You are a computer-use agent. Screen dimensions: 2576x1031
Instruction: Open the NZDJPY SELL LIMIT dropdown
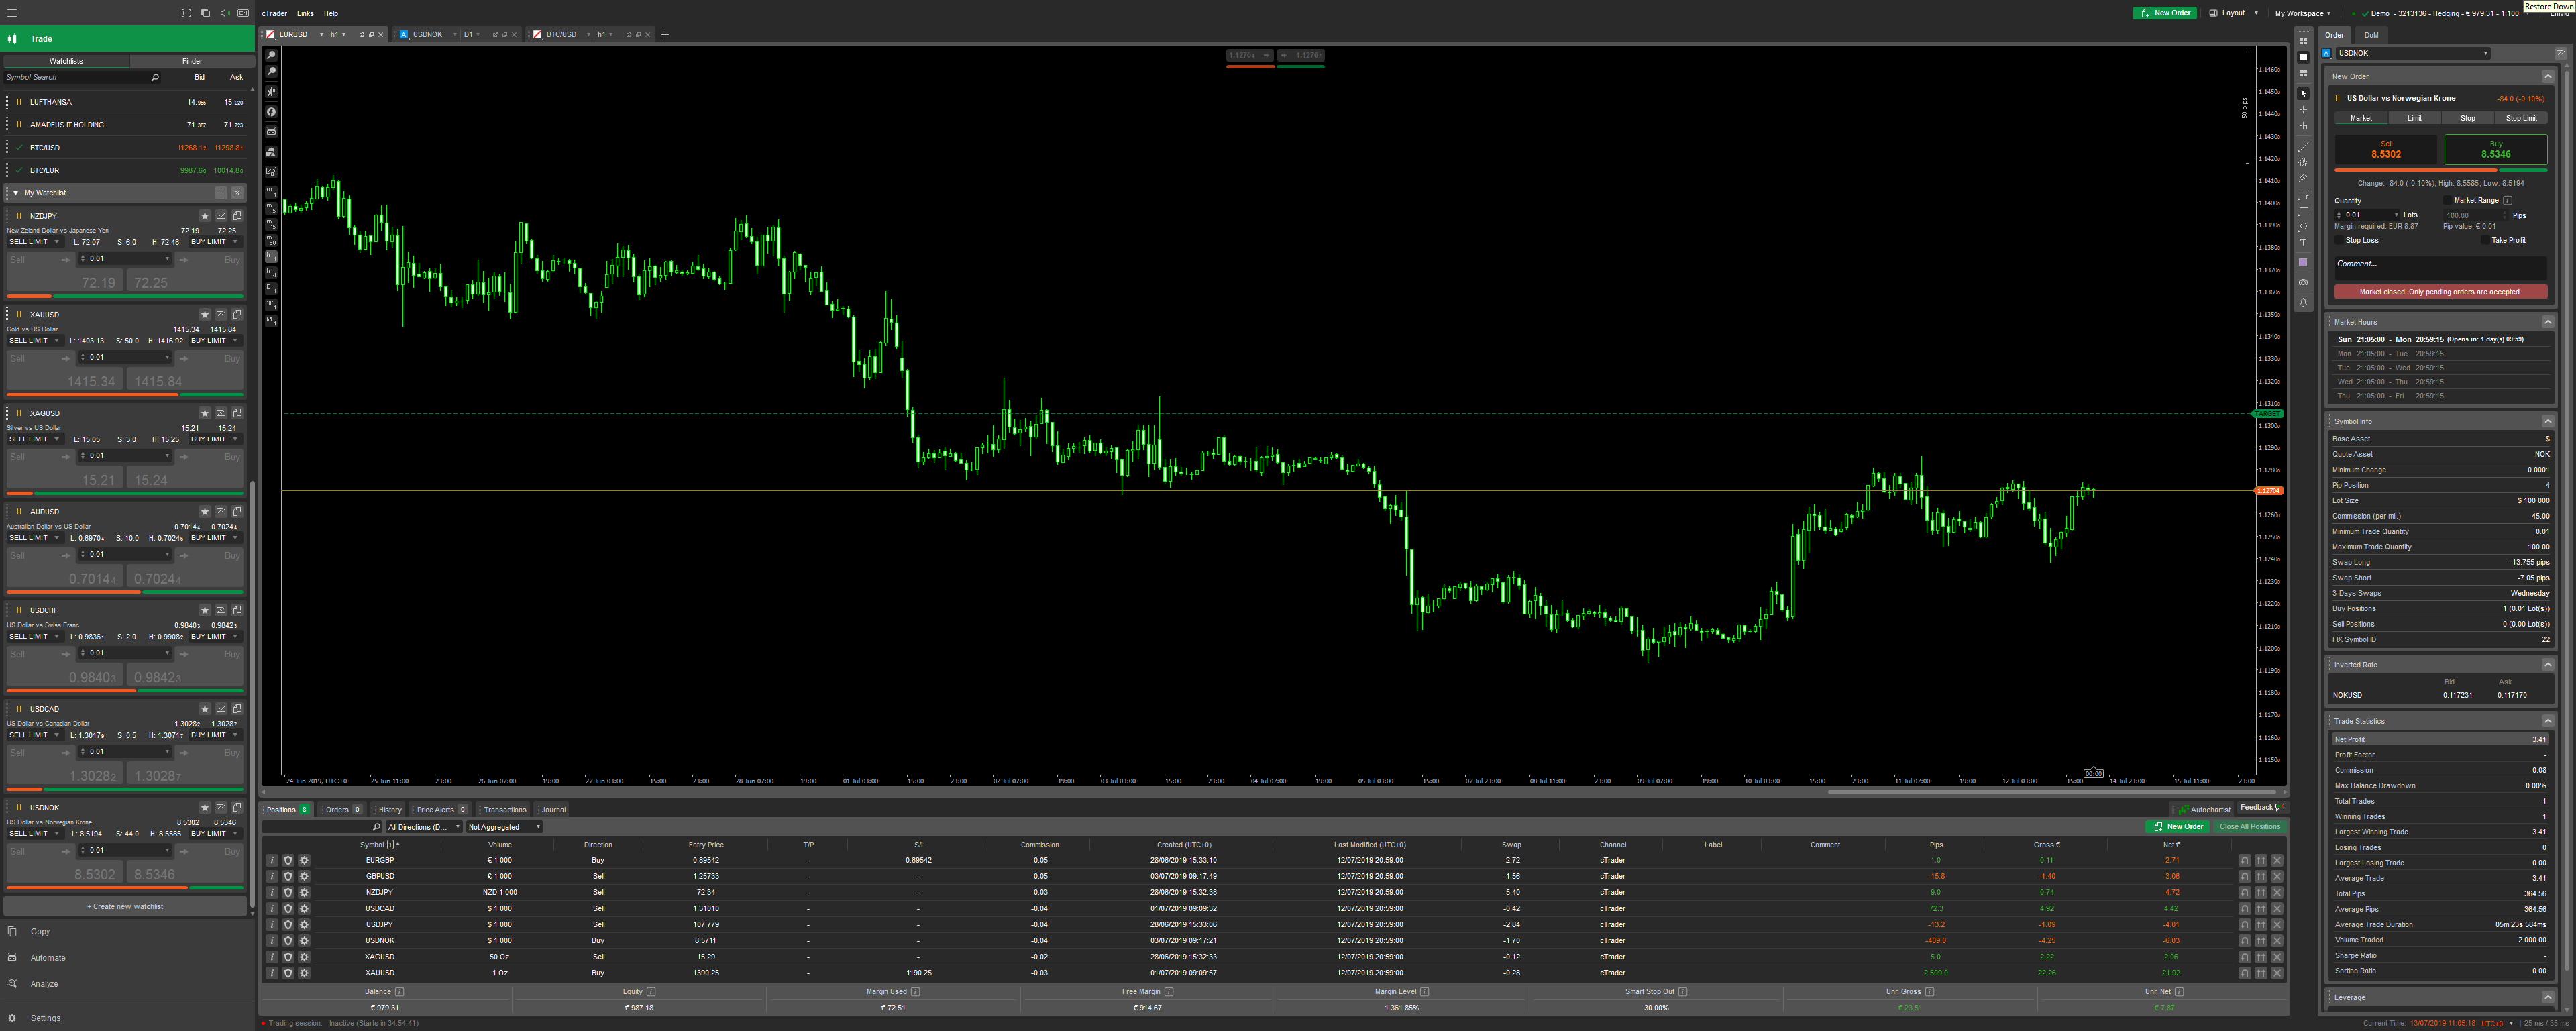pos(35,242)
